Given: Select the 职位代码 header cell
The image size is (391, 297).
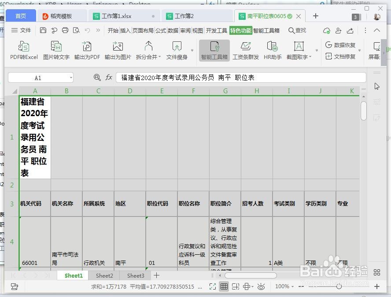Looking at the screenshot, I should [x=162, y=204].
